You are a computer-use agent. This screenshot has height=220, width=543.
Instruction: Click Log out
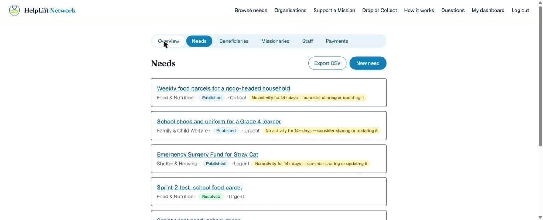point(520,10)
